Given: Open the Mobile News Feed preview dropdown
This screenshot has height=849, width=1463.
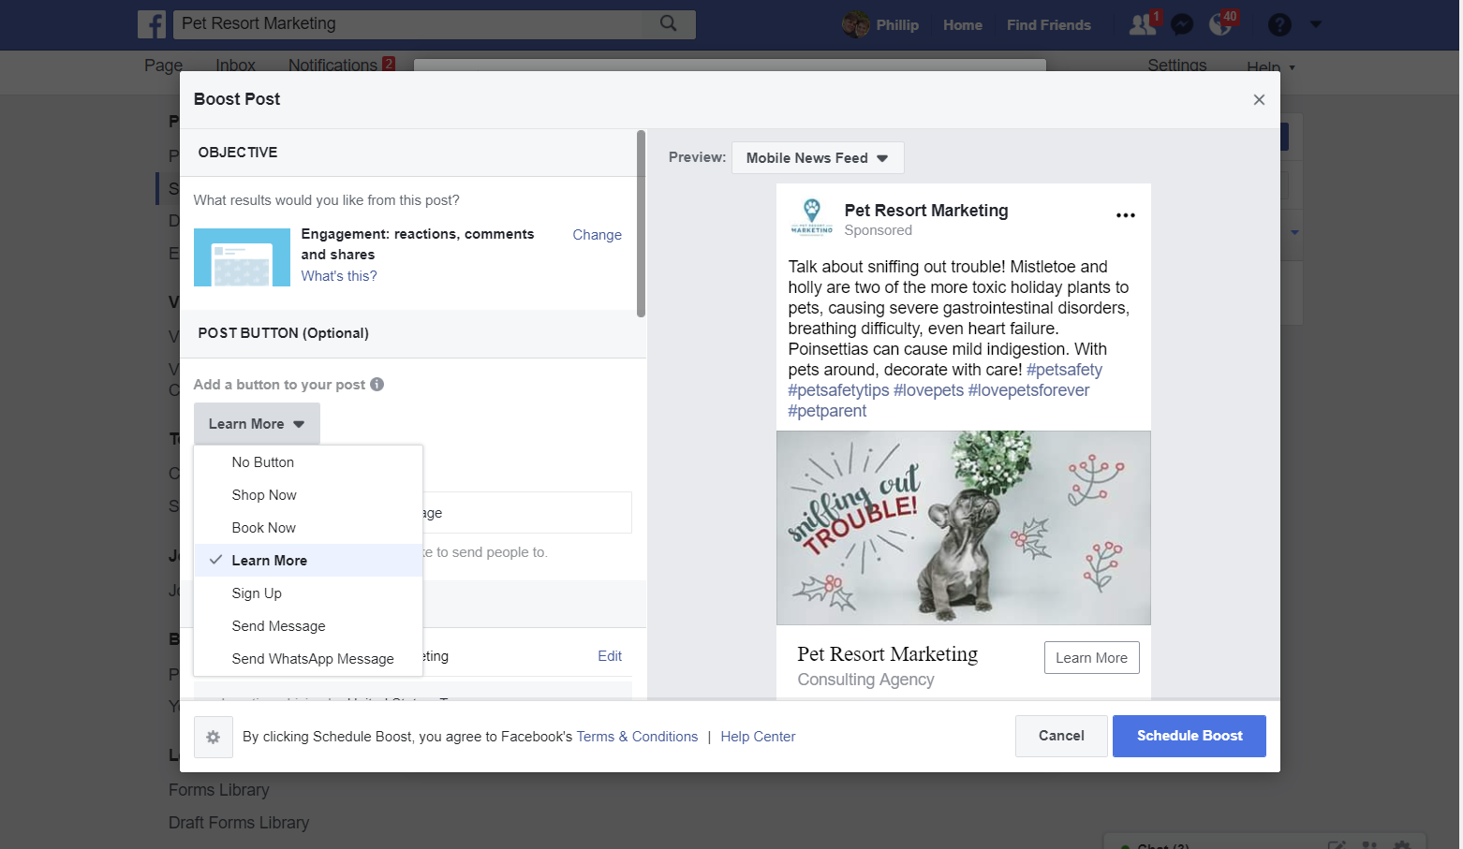Looking at the screenshot, I should coord(818,157).
